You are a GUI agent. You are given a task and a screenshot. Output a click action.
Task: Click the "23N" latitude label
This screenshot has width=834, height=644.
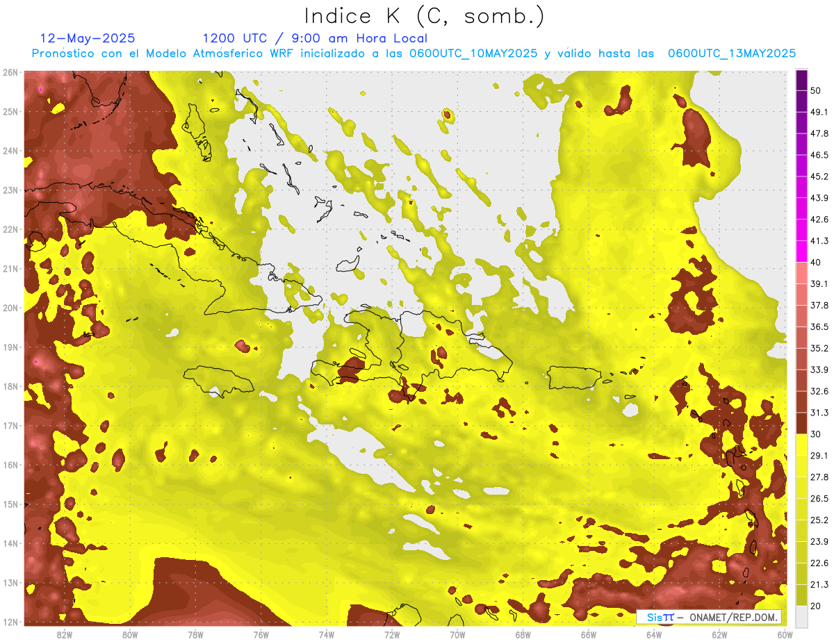[10, 190]
